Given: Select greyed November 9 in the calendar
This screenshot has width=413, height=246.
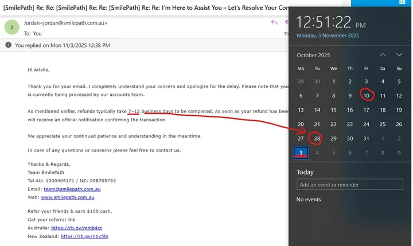Looking at the screenshot, I should tap(399, 153).
